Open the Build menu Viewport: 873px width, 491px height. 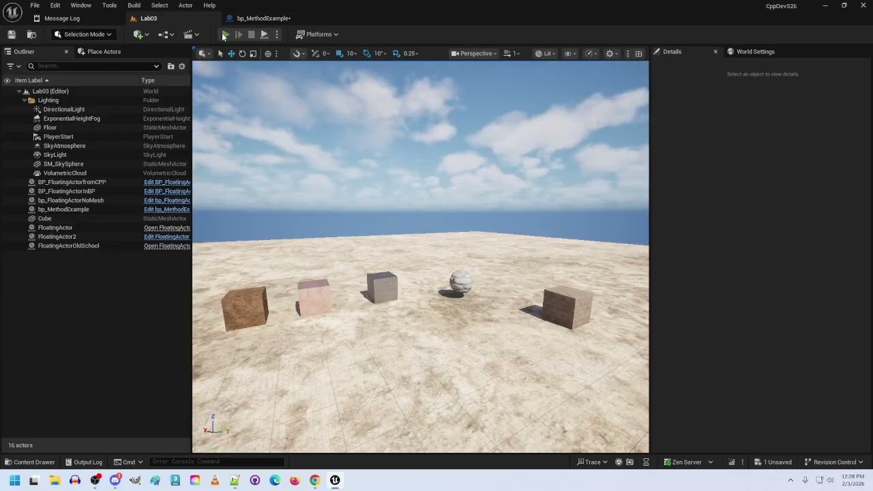point(134,5)
